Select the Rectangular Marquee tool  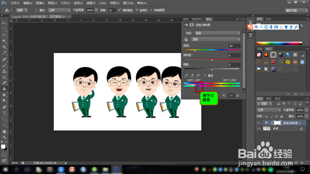4,29
